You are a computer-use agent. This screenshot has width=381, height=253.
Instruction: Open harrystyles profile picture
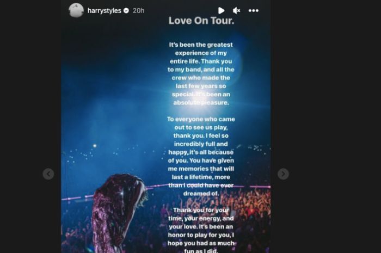click(x=76, y=10)
